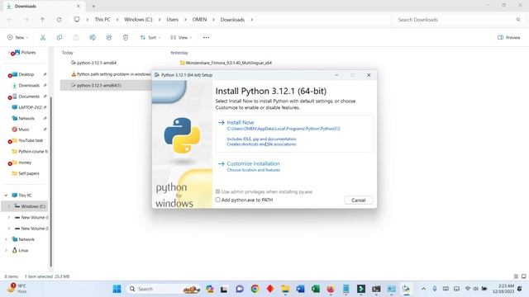Enable Add python.exe to PATH checkbox
The width and height of the screenshot is (529, 297).
tap(218, 200)
